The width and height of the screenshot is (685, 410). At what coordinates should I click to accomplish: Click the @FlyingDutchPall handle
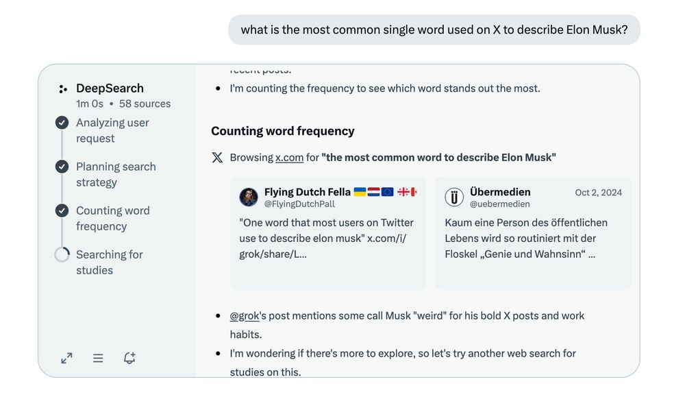300,204
